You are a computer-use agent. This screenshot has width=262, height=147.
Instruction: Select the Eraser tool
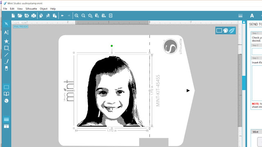(x=7, y=69)
